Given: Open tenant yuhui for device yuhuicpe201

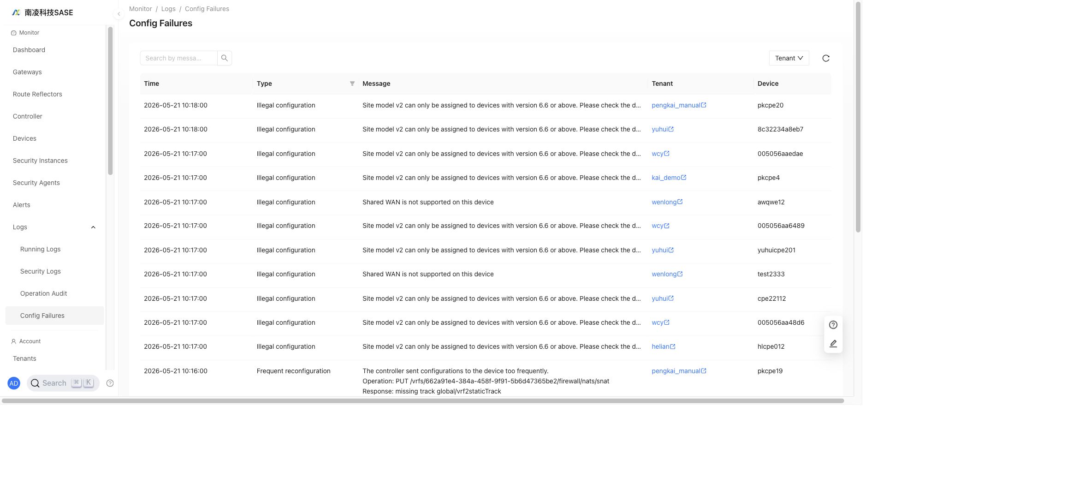Looking at the screenshot, I should (x=660, y=250).
